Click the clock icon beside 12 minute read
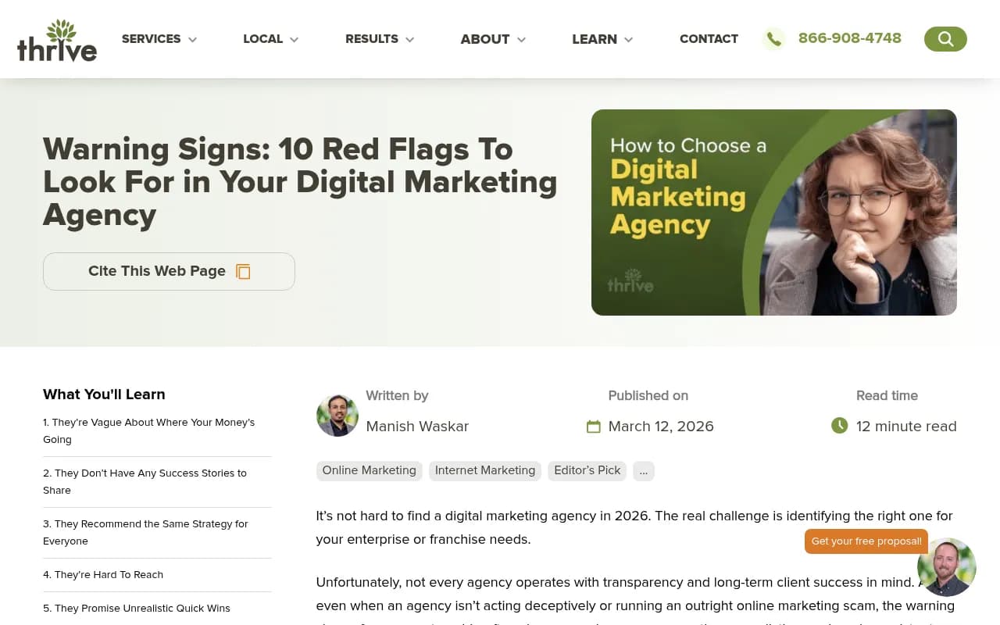This screenshot has height=625, width=1000. tap(840, 426)
